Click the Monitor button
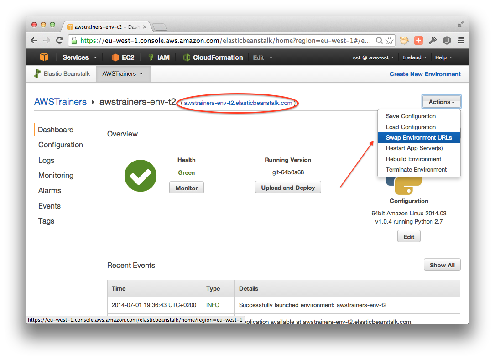 [187, 188]
